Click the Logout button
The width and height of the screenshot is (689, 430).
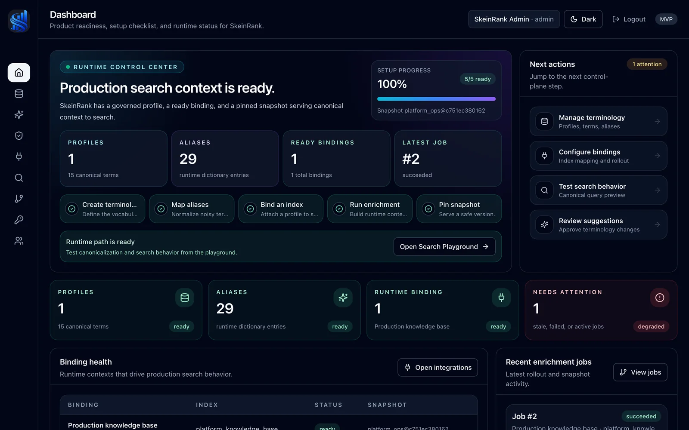tap(629, 19)
